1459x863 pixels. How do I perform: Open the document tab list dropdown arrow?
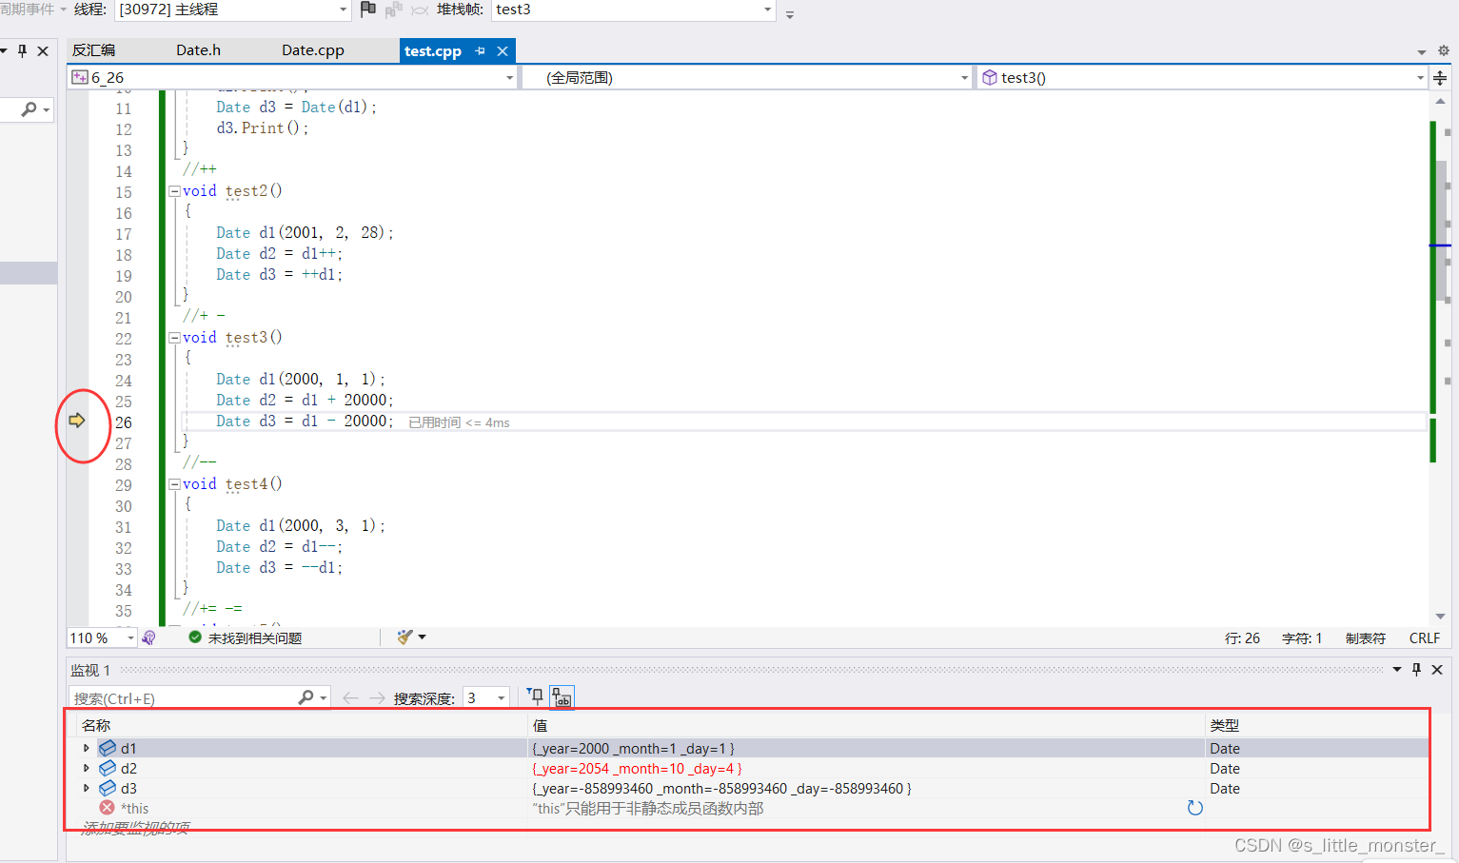click(1422, 52)
